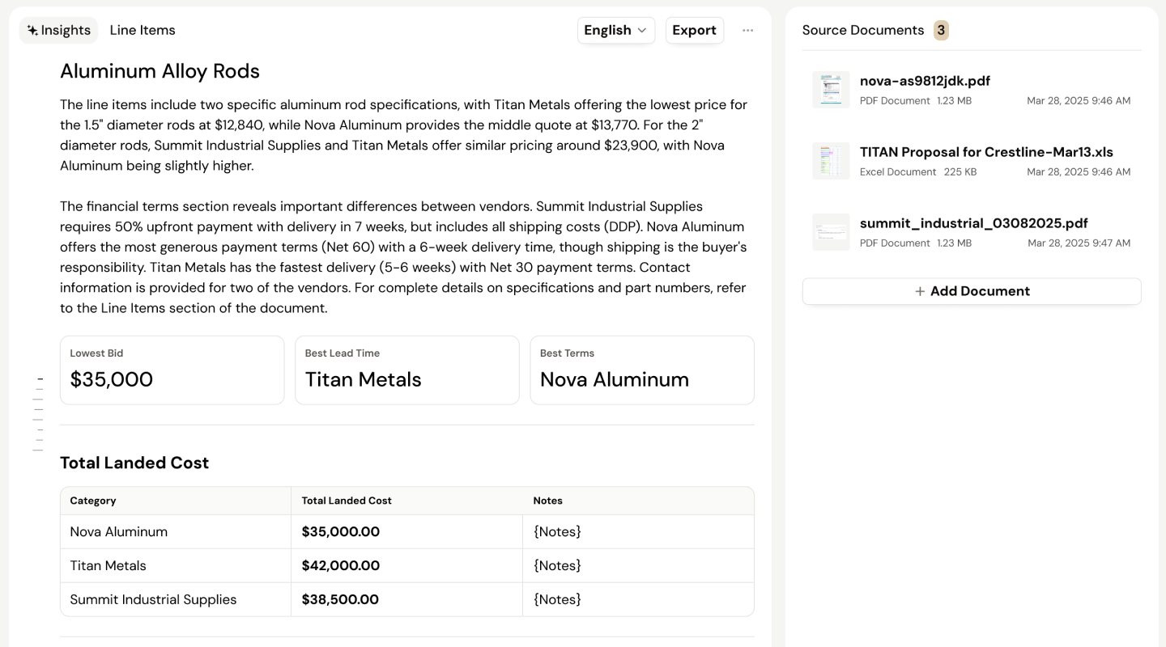Click the $38,500.00 table value

point(340,599)
